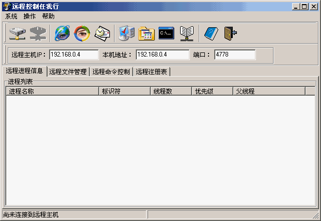Open the folder file manager icon

pyautogui.click(x=147, y=33)
